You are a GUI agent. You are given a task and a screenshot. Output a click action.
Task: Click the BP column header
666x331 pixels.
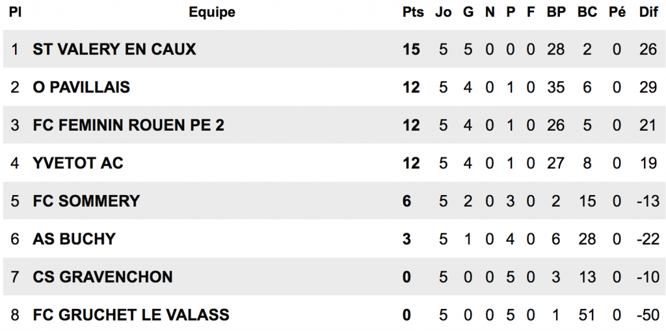556,12
